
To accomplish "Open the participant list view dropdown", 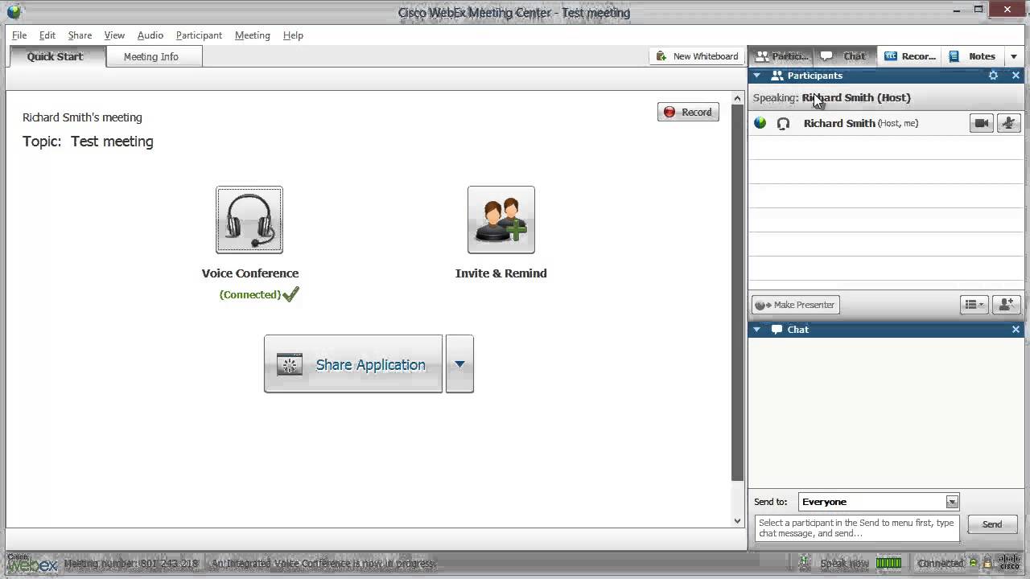I will (974, 305).
